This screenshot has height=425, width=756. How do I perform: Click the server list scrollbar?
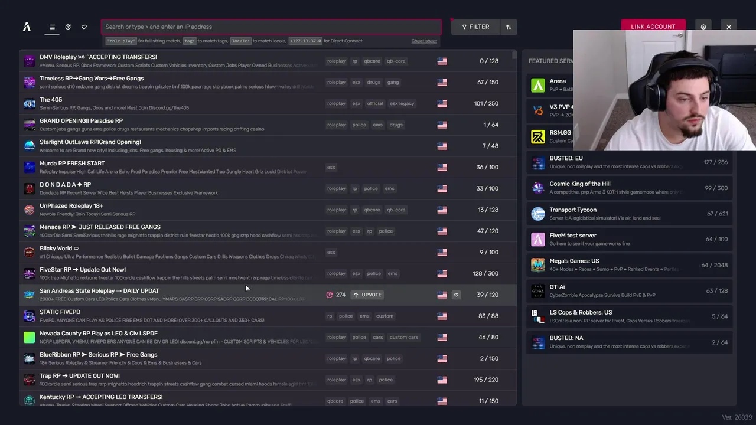(x=514, y=55)
